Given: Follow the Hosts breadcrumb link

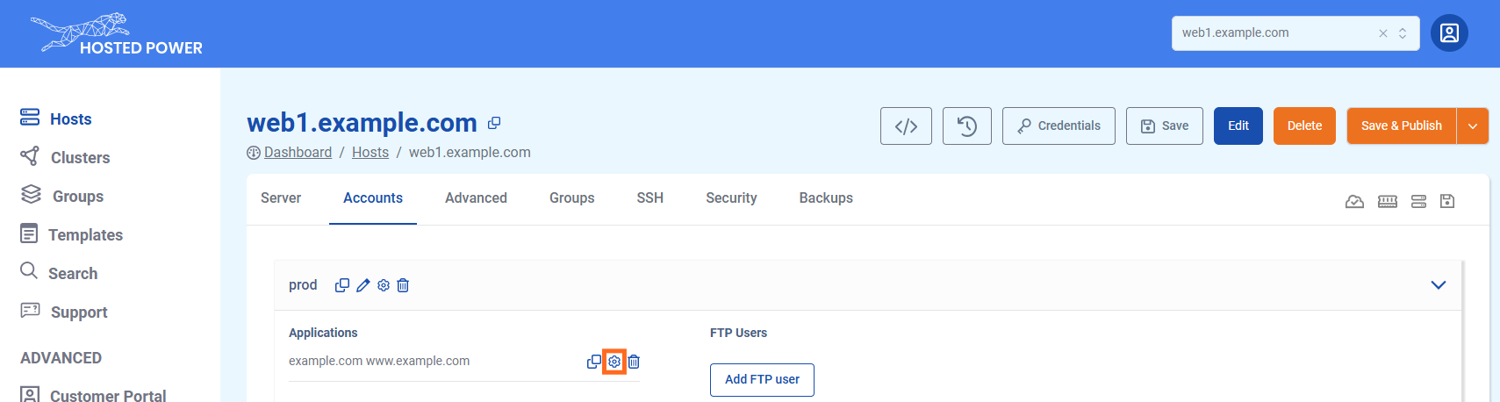Looking at the screenshot, I should pos(370,153).
